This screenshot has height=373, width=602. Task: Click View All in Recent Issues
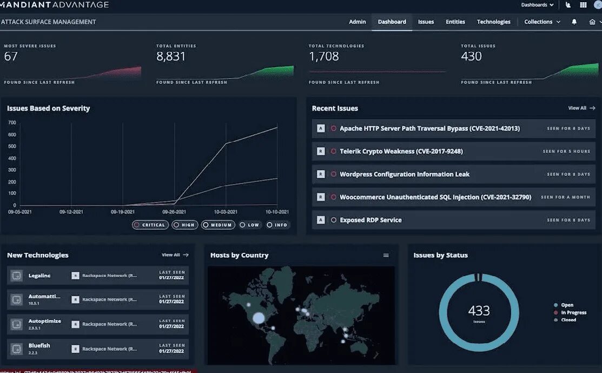pos(577,108)
